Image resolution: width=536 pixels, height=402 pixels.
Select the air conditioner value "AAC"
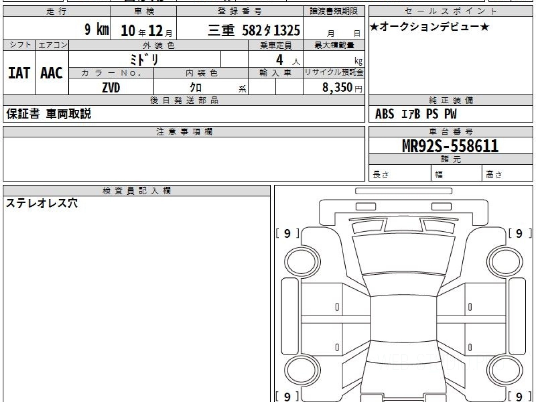tap(52, 73)
